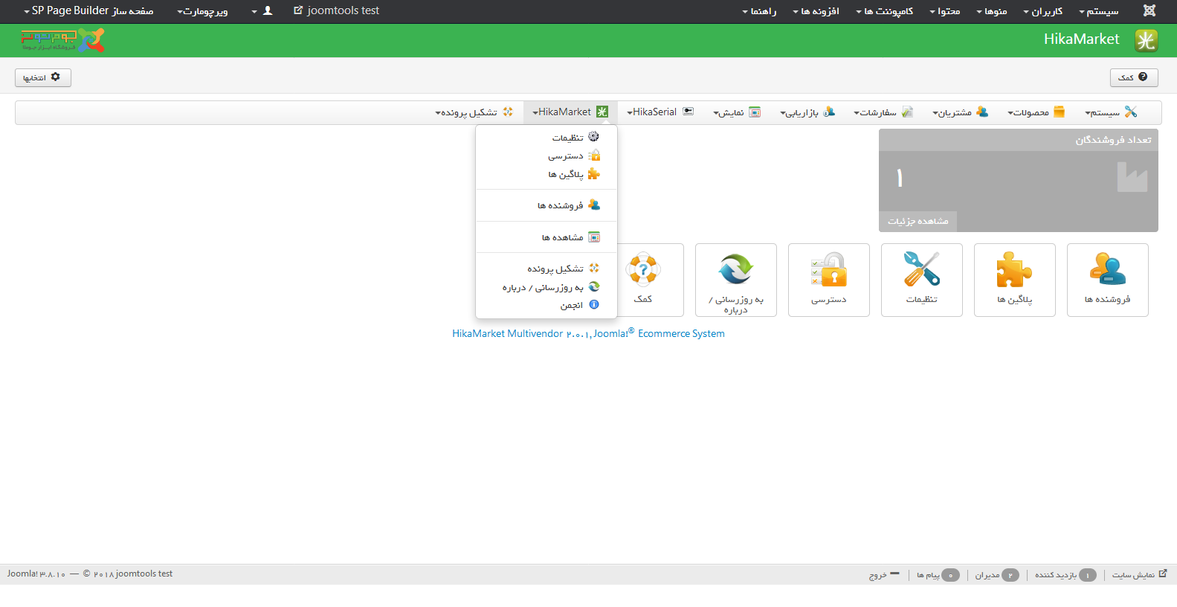Image resolution: width=1177 pixels, height=607 pixels.
Task: Click the به روزرسانی / درباره update icon
Action: (x=735, y=279)
